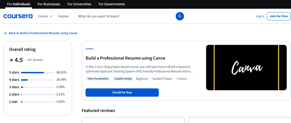Click the small Coursera partner logo
The height and width of the screenshot is (123, 291).
pyautogui.click(x=89, y=49)
